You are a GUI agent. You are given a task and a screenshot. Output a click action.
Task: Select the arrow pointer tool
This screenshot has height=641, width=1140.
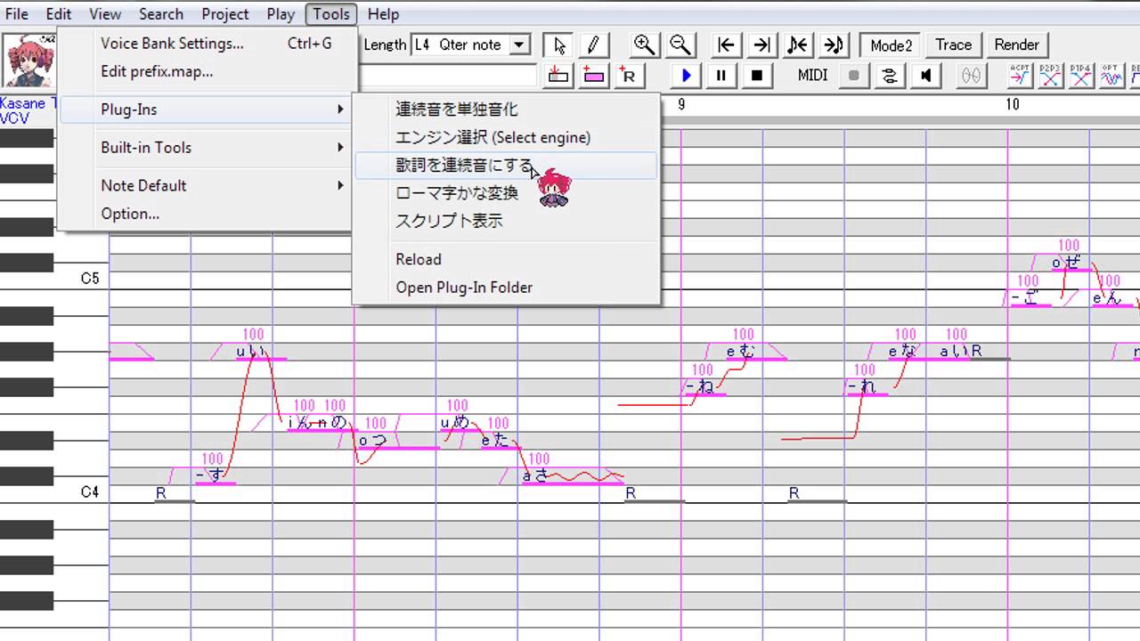(x=559, y=45)
